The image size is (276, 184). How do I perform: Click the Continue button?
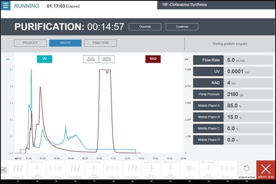click(182, 27)
